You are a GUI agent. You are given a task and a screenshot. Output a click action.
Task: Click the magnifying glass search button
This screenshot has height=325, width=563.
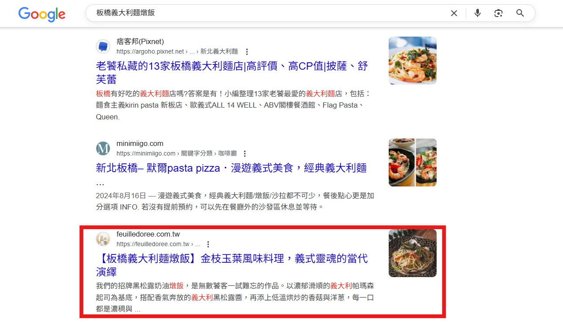520,13
